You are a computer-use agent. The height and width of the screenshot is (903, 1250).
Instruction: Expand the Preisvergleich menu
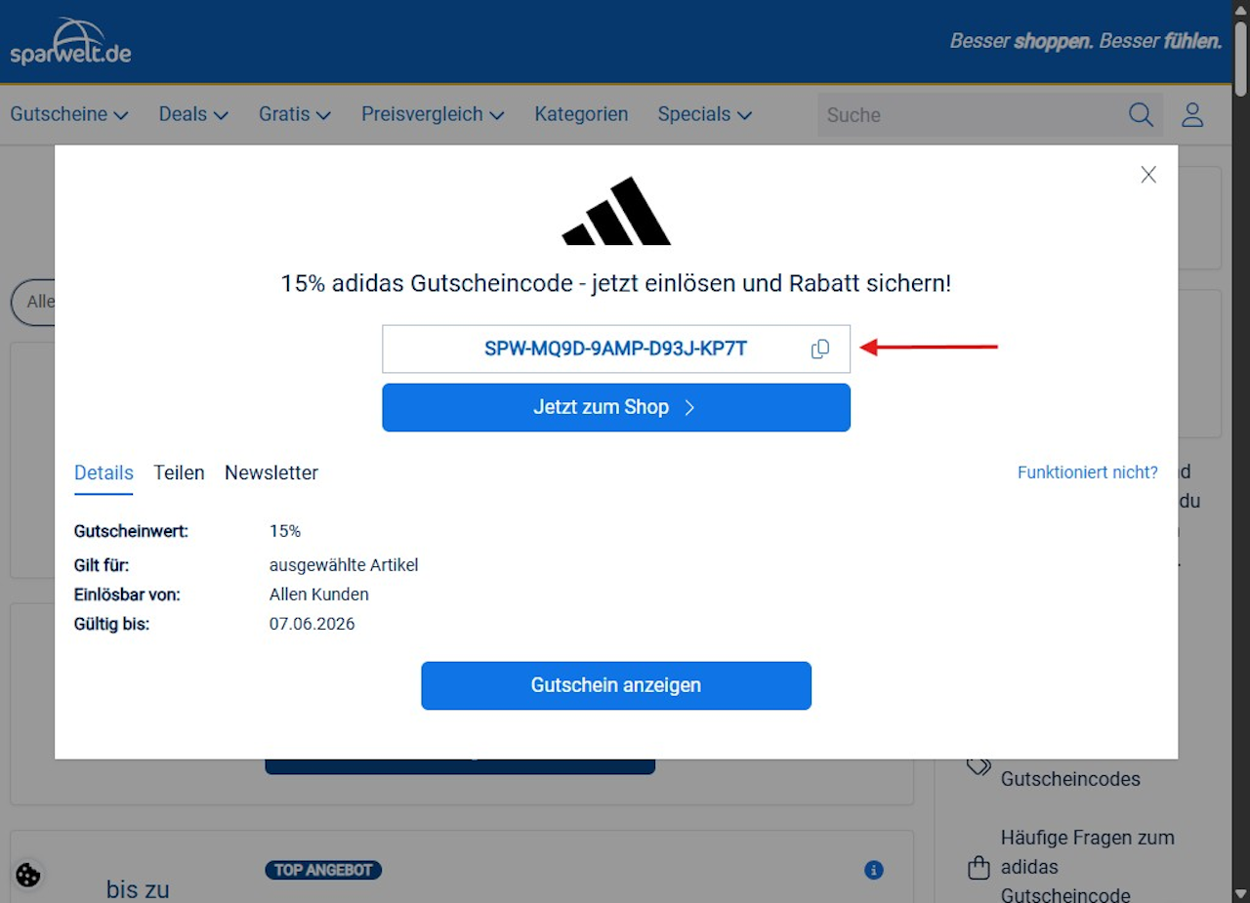point(433,114)
